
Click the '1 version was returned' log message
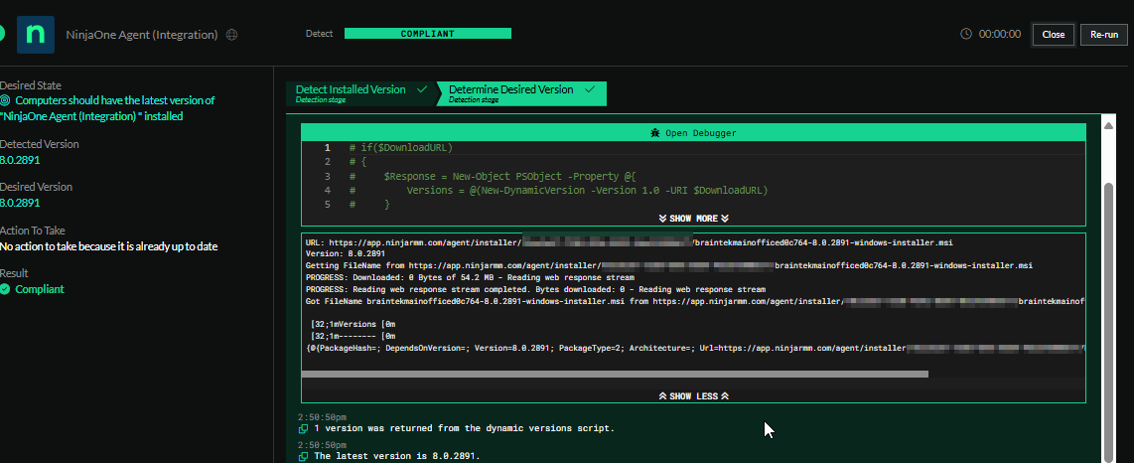465,428
